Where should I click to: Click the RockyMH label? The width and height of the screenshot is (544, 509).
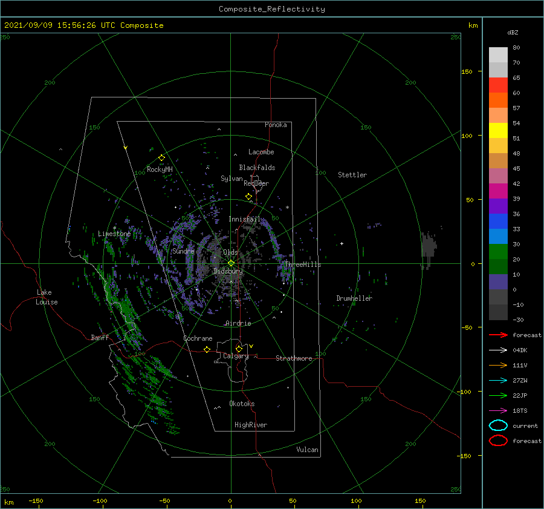pyautogui.click(x=160, y=169)
